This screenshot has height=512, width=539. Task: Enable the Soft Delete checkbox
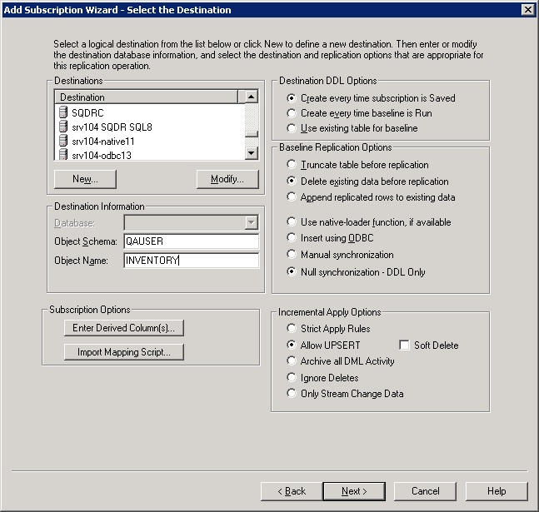pyautogui.click(x=405, y=345)
